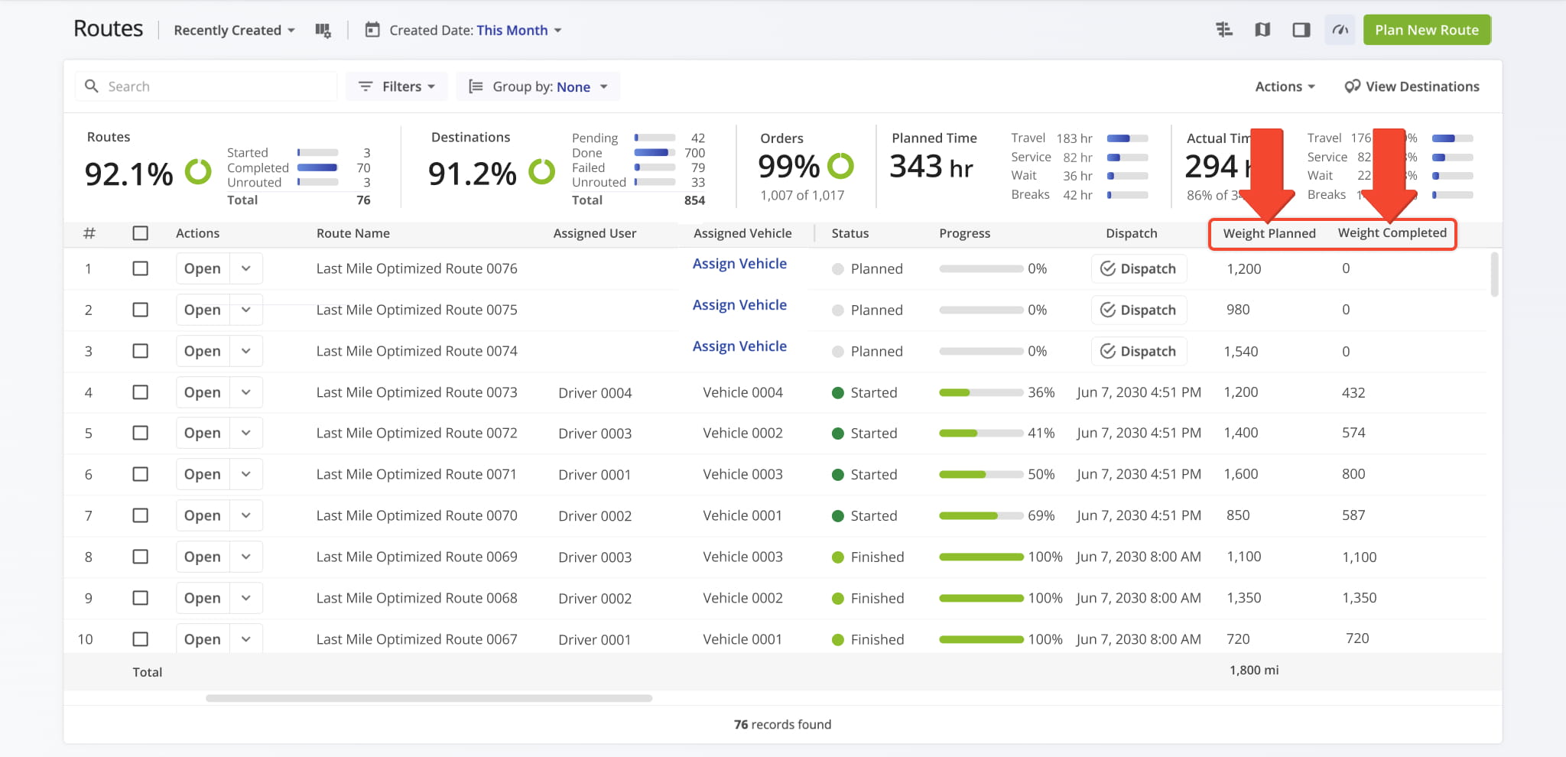Expand the Recently Created dropdown
The image size is (1566, 757).
pyautogui.click(x=234, y=30)
